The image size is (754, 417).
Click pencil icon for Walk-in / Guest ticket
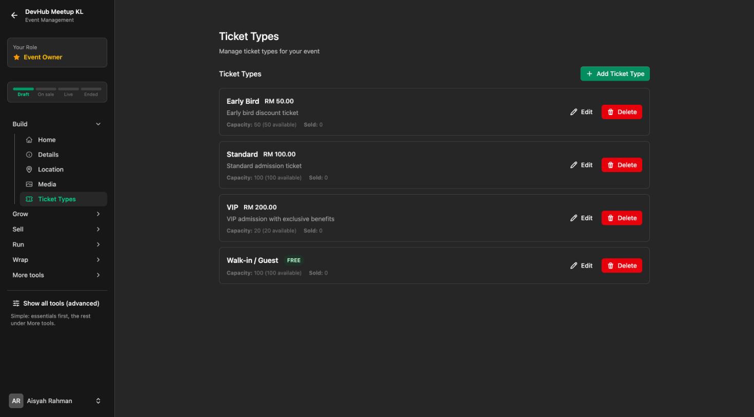[x=574, y=266]
